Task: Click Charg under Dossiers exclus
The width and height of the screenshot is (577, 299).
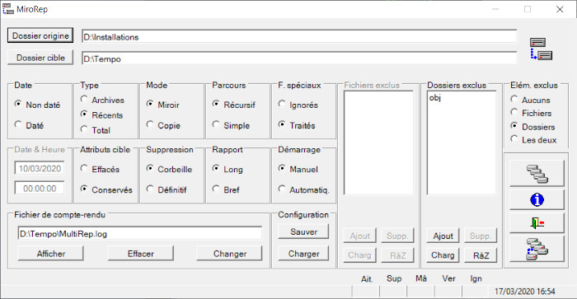Action: click(x=443, y=255)
